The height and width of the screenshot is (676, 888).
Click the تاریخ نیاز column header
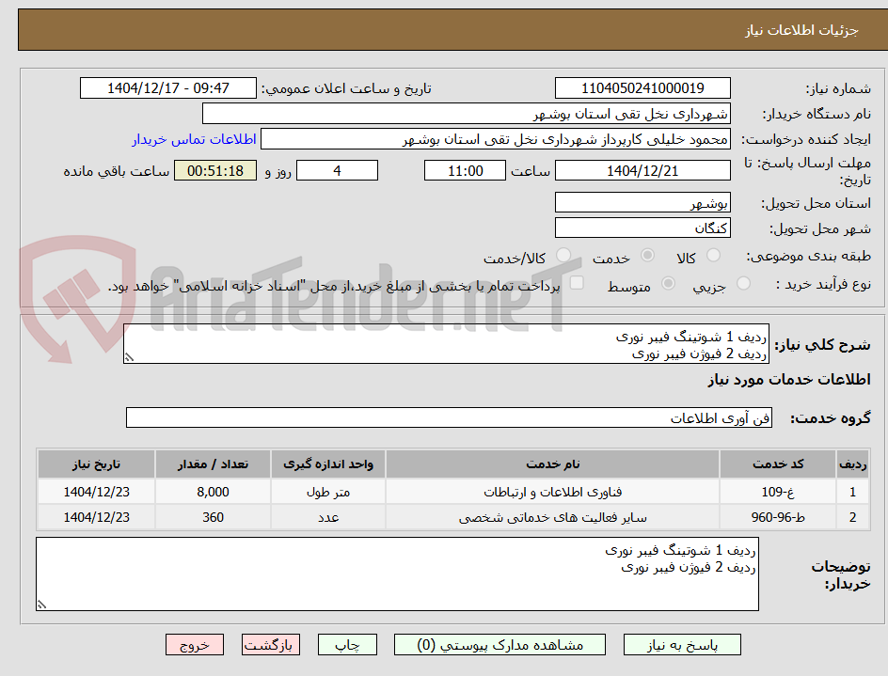96,464
